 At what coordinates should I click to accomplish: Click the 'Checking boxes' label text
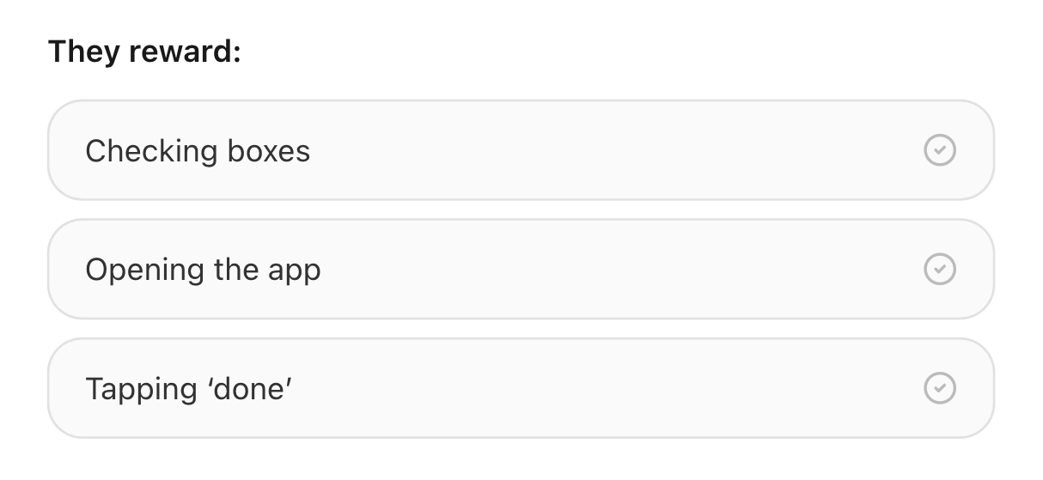198,151
